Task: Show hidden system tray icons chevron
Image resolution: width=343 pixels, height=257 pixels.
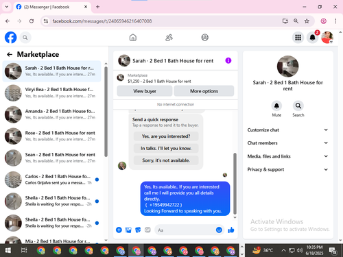Action: coord(283,250)
